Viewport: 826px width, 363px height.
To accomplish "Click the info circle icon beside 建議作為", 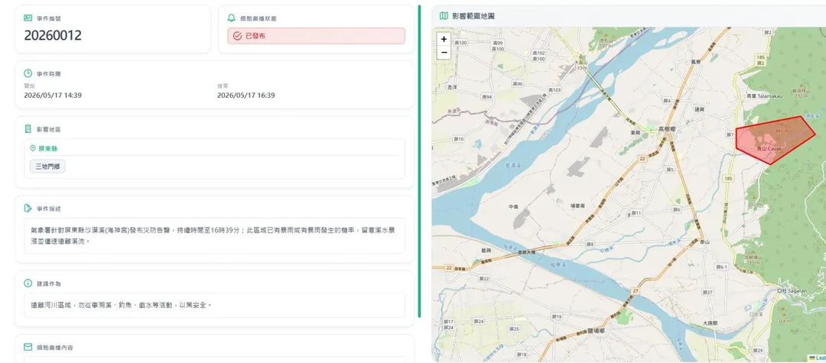I will pyautogui.click(x=28, y=283).
